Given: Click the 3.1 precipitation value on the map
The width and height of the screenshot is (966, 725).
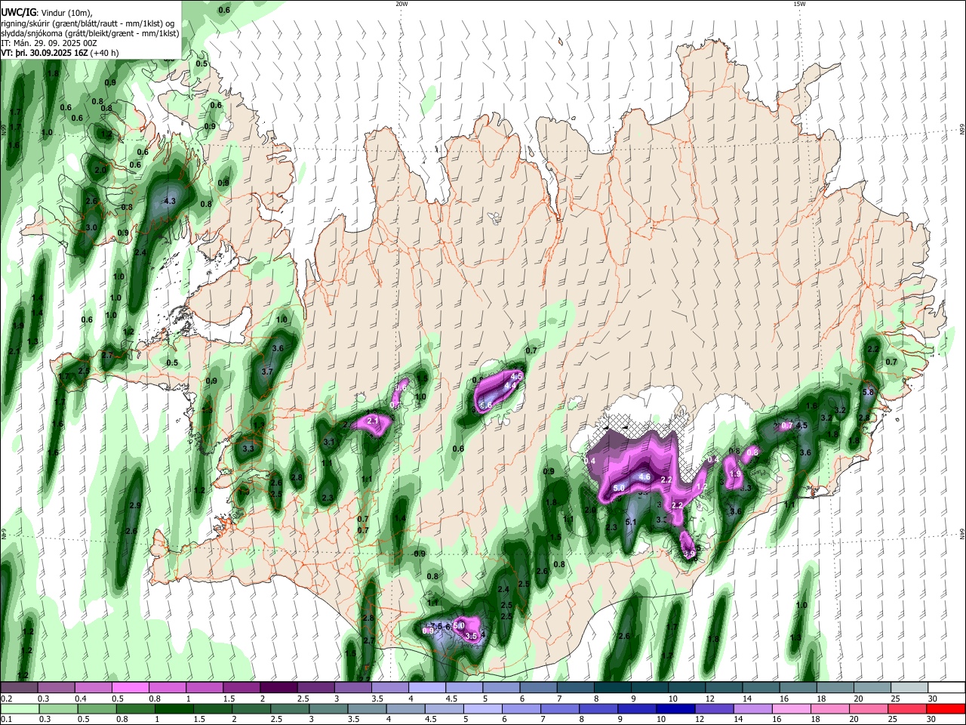Looking at the screenshot, I should [x=328, y=442].
